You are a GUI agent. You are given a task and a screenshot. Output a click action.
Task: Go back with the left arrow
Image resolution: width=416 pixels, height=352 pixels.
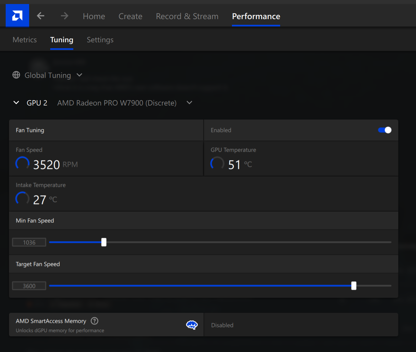tap(40, 16)
